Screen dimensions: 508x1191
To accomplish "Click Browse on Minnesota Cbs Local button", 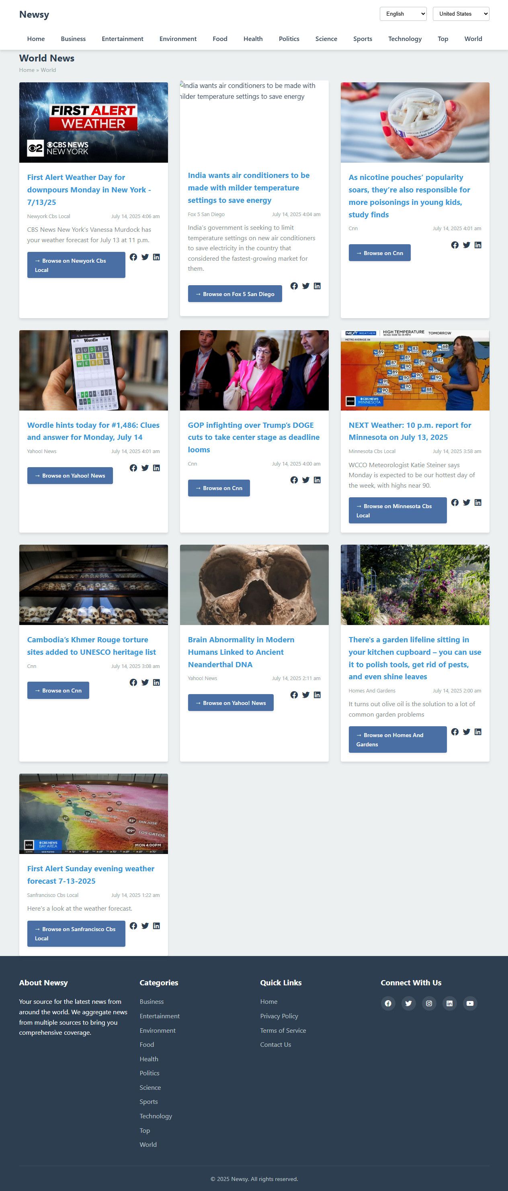I will click(397, 511).
